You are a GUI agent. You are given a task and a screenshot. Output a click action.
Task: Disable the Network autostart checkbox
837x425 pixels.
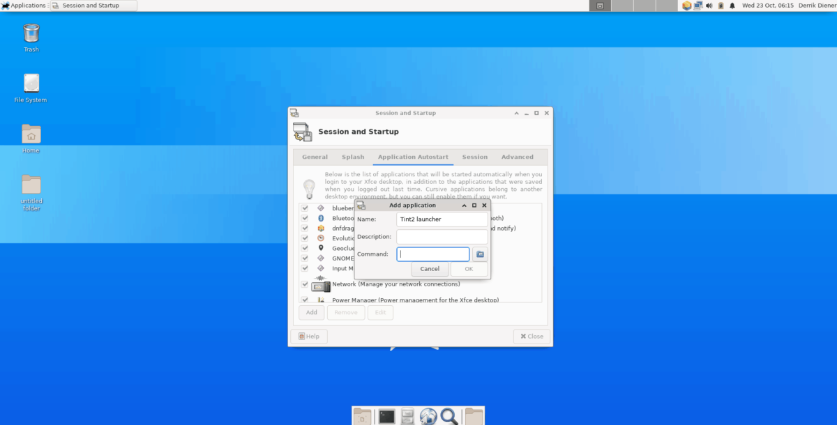click(304, 284)
